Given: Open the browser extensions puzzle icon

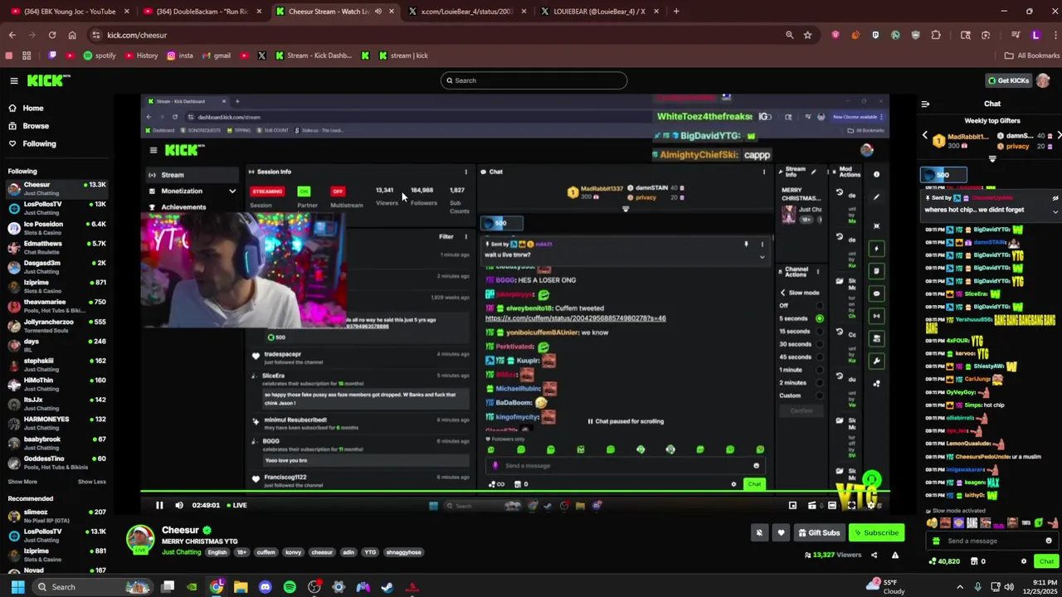Looking at the screenshot, I should click(936, 35).
